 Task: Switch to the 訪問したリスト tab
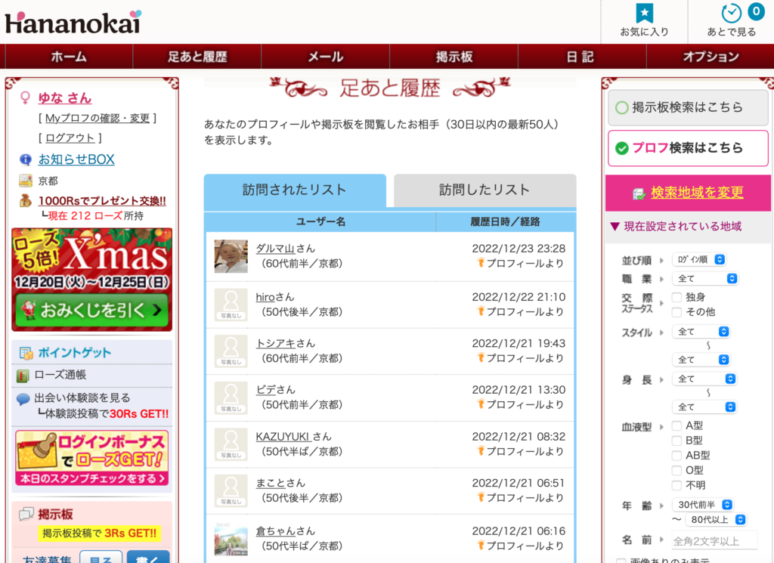(x=485, y=190)
